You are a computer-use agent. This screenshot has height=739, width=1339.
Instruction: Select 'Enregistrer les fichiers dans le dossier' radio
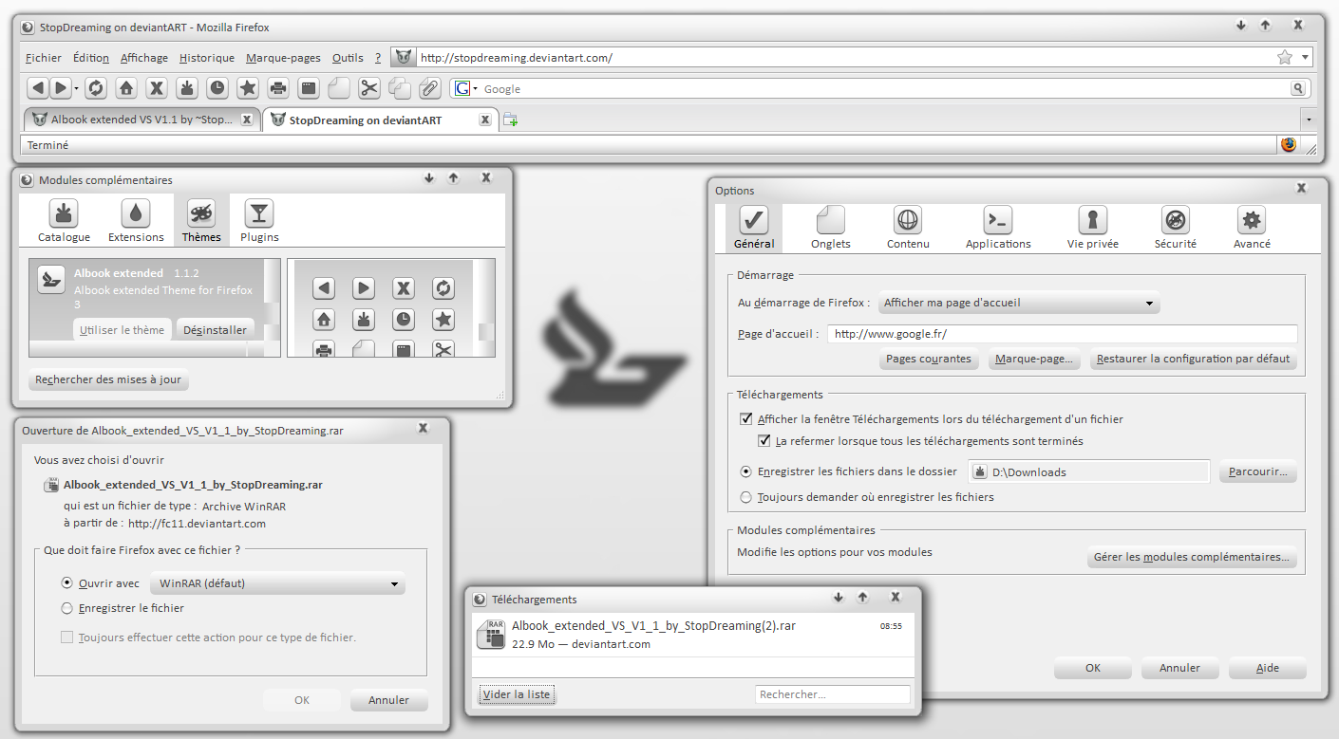745,471
